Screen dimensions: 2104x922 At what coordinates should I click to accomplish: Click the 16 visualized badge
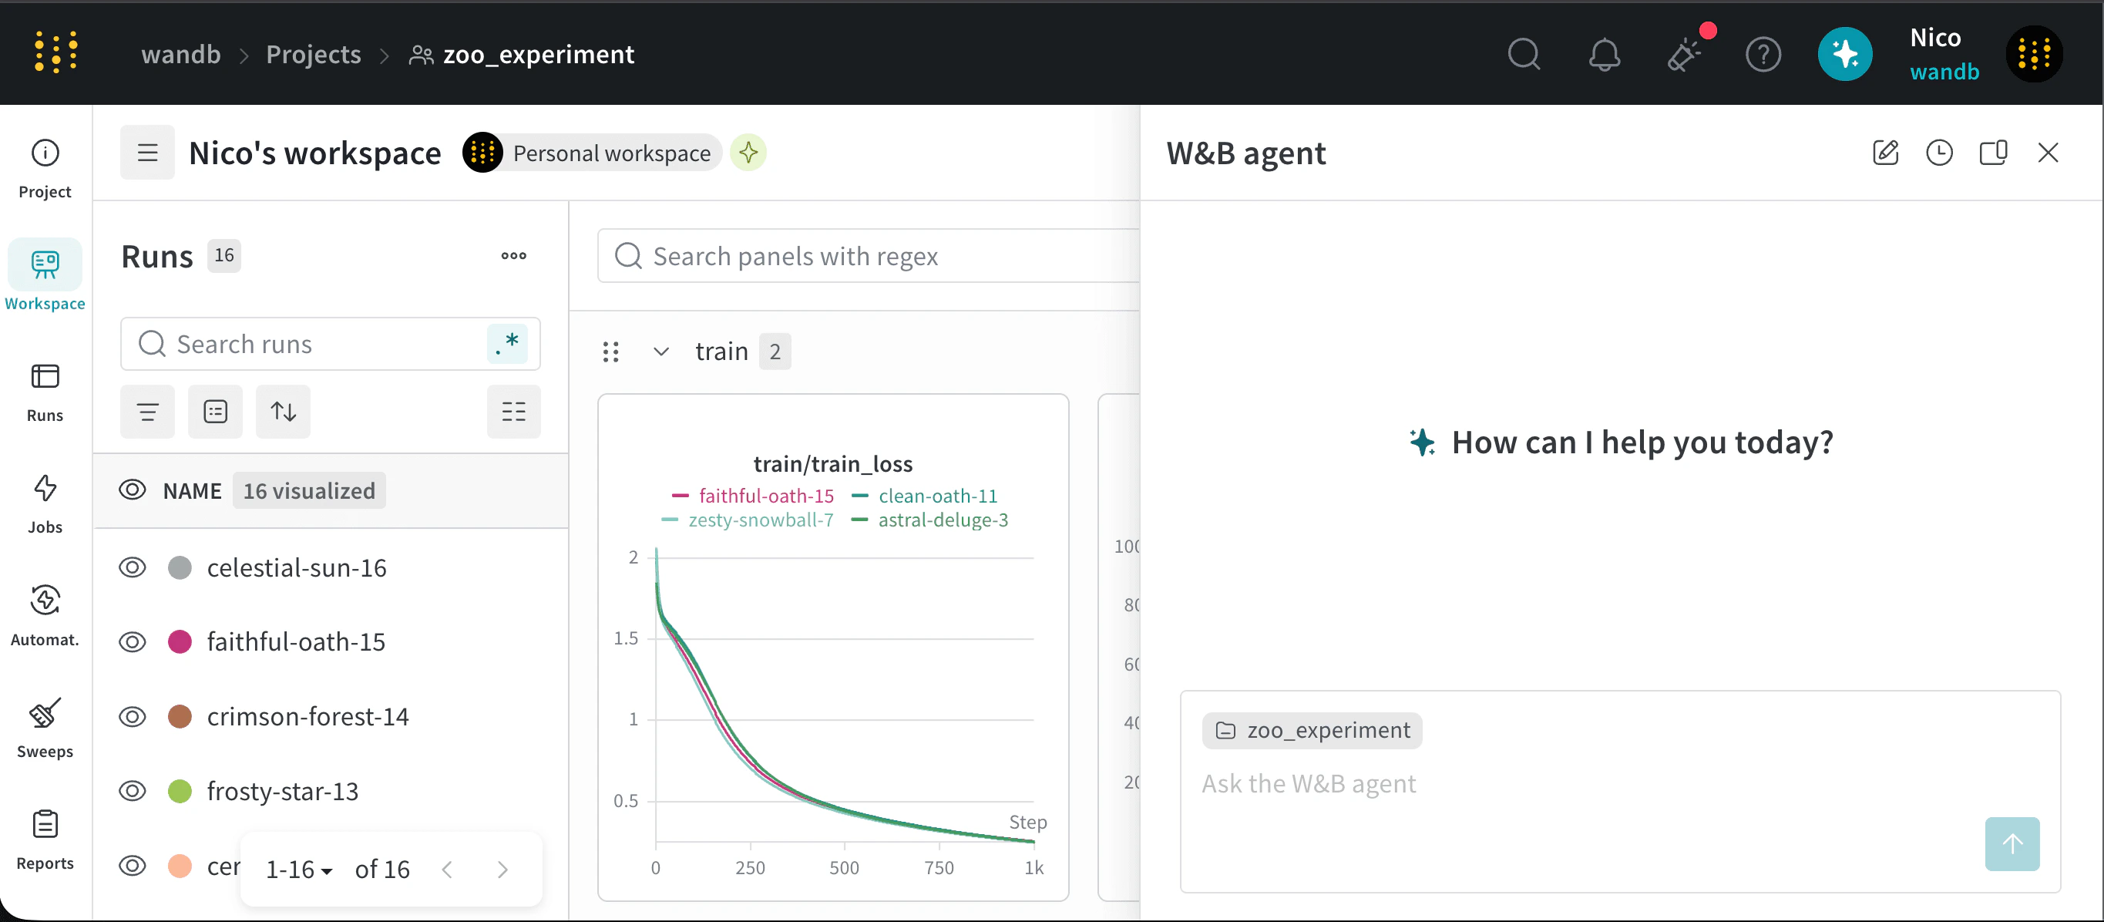(309, 490)
